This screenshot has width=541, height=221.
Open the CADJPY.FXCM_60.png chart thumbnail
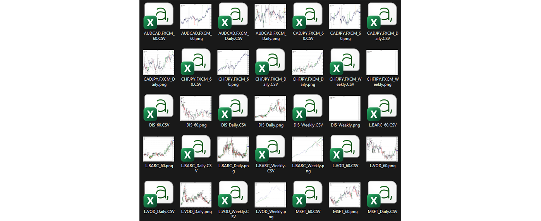click(x=345, y=17)
